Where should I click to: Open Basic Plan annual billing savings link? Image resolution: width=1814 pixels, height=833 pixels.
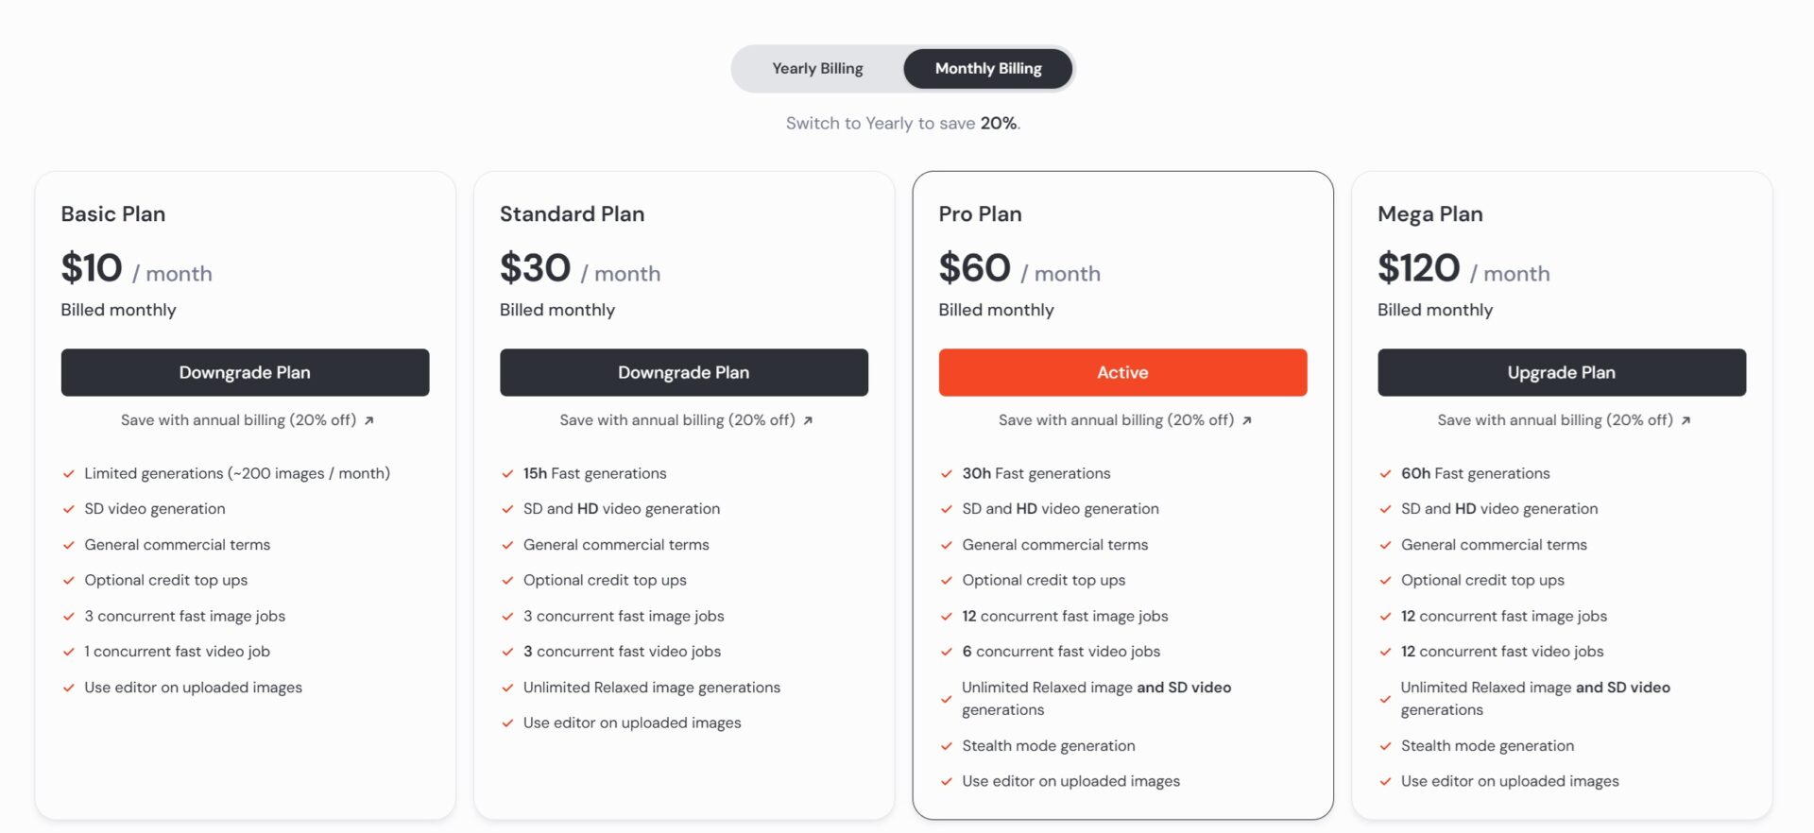(238, 420)
